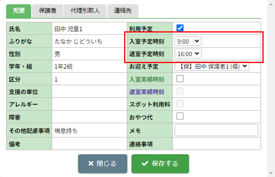Viewport: 275px width, 177px height.
Task: Click the 喘息持ち value cell
Action: pos(66,131)
